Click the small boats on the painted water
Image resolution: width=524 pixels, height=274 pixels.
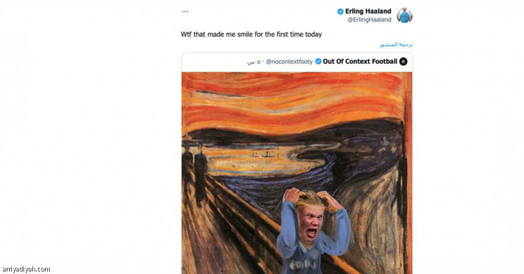261,154
